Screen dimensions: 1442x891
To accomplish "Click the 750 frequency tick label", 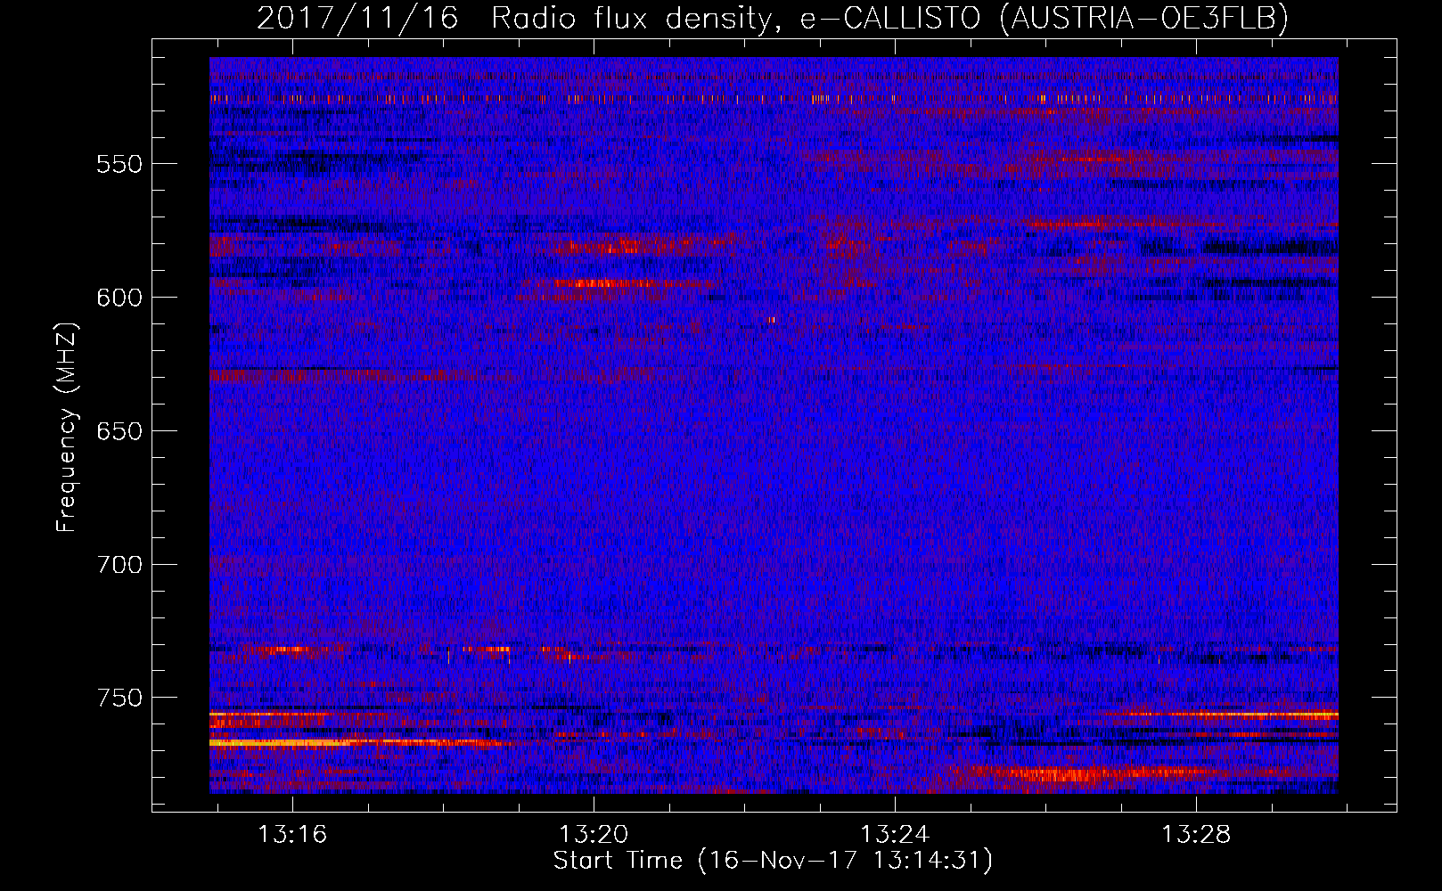I will point(119,698).
